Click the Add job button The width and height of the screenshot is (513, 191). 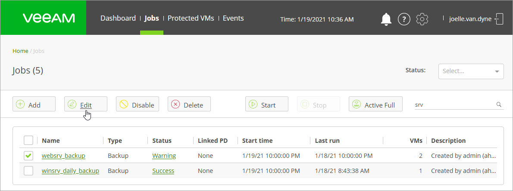tap(34, 104)
